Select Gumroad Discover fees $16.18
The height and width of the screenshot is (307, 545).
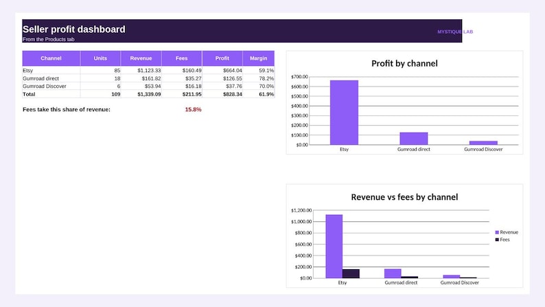[181, 87]
